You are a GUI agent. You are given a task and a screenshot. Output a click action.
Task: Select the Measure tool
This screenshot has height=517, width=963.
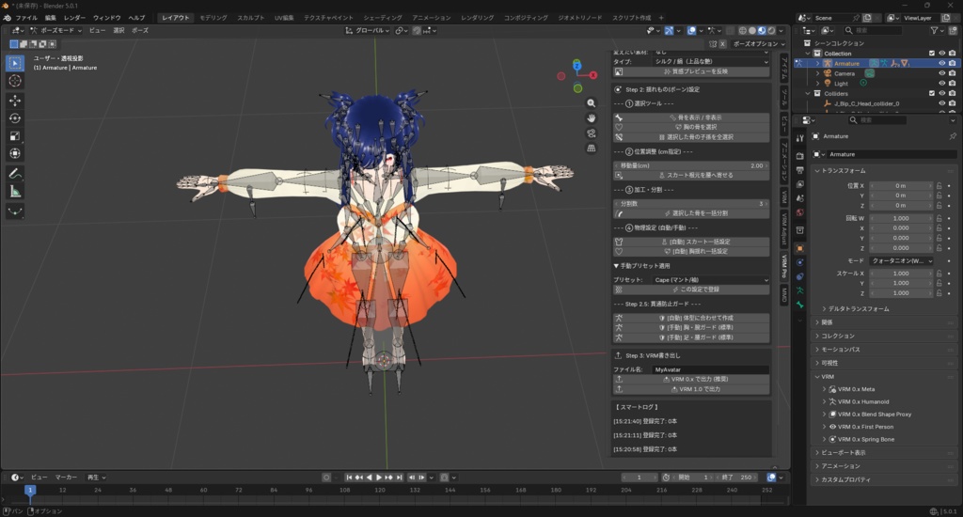15,192
